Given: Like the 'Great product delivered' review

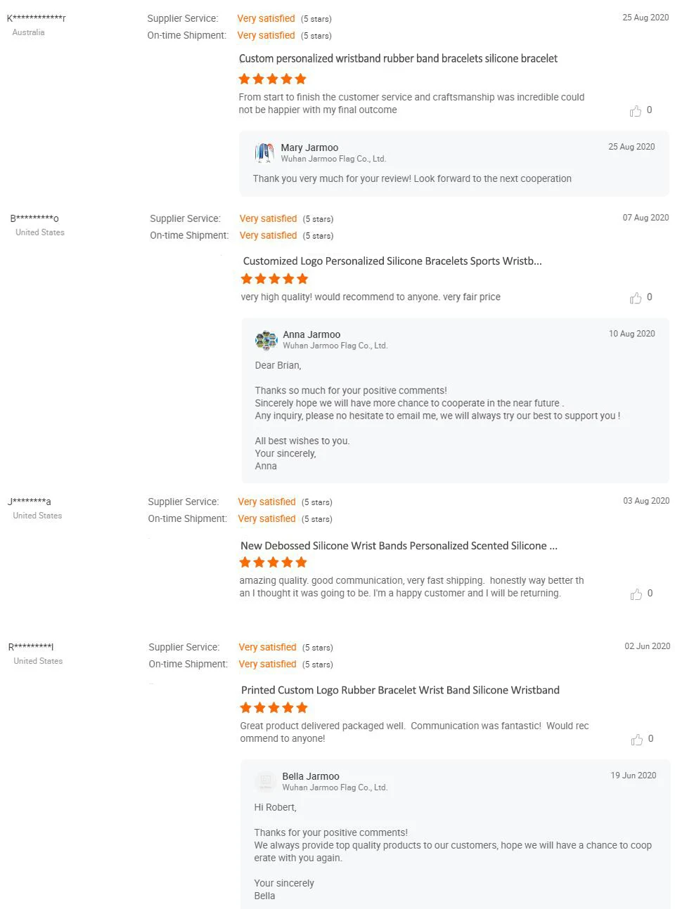Looking at the screenshot, I should [637, 740].
